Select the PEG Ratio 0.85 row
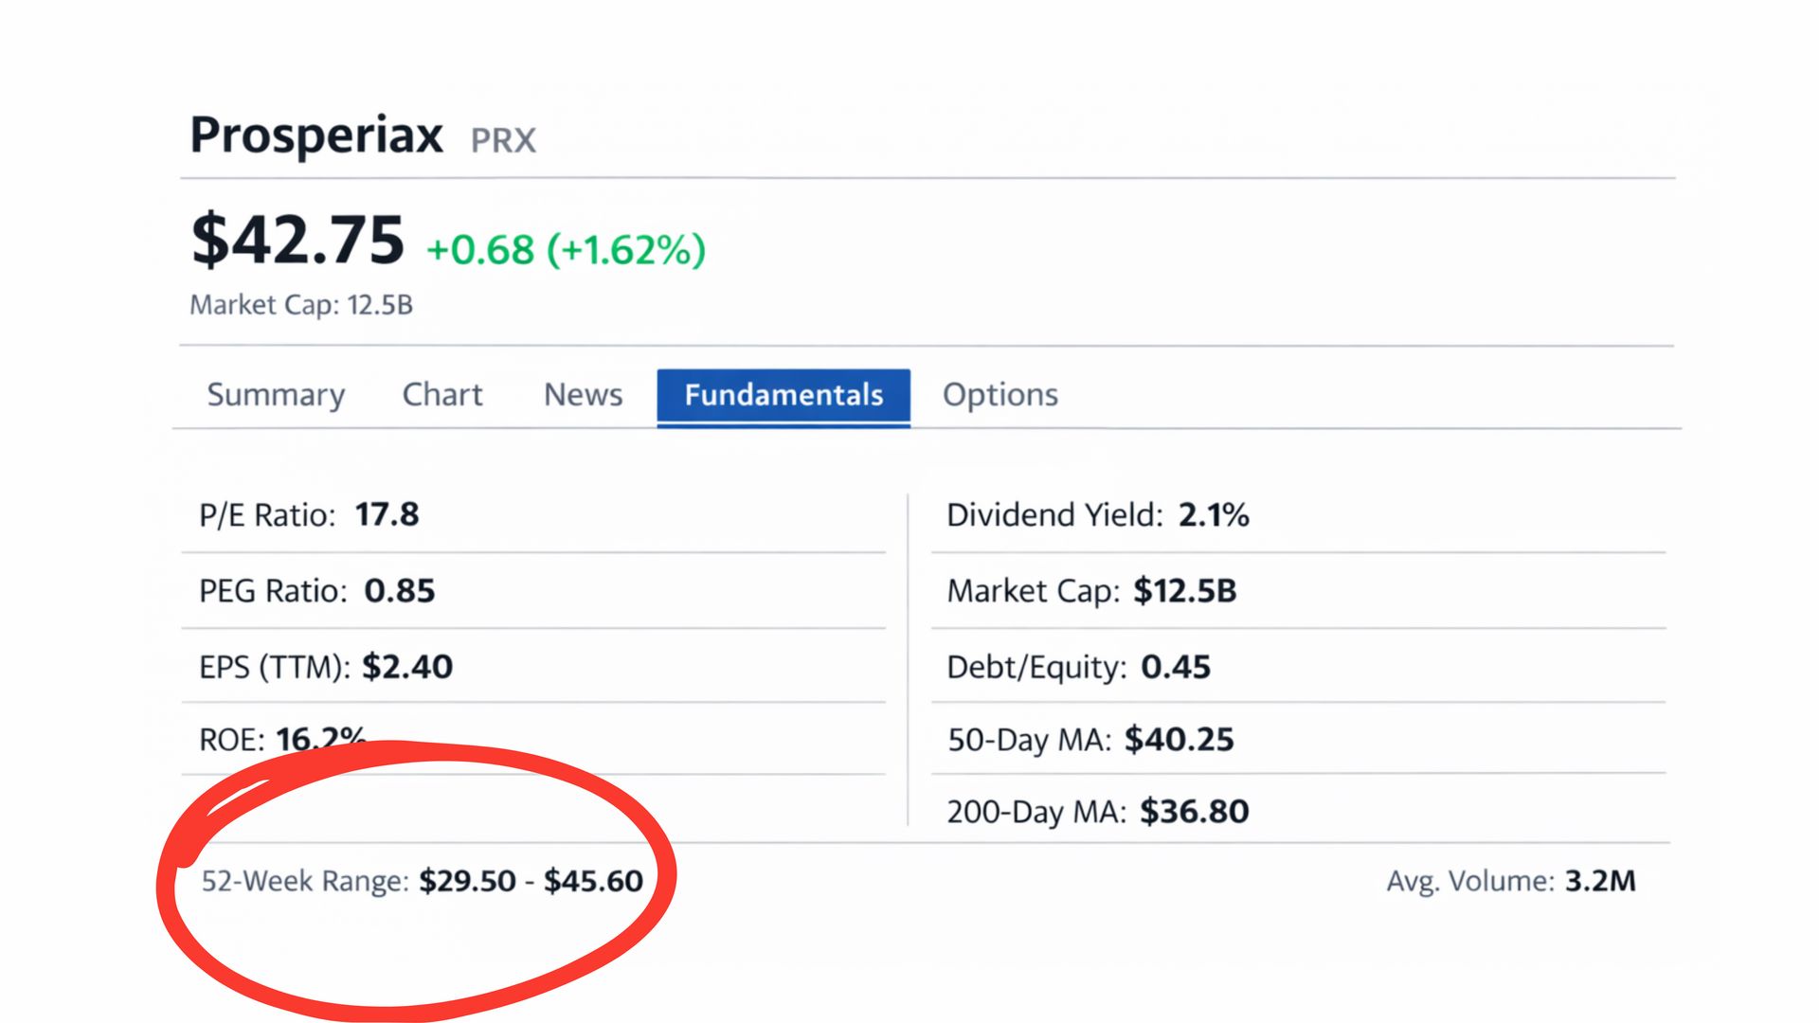The image size is (1819, 1023). (x=316, y=591)
